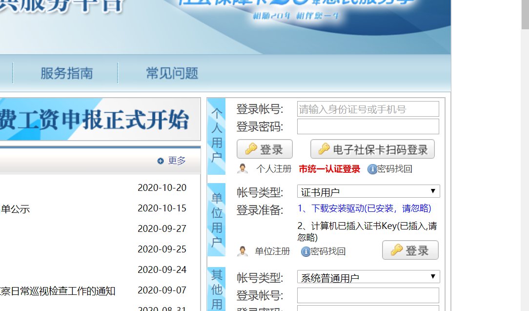Select the 其他用户 side tab
This screenshot has width=529, height=311.
click(216, 289)
